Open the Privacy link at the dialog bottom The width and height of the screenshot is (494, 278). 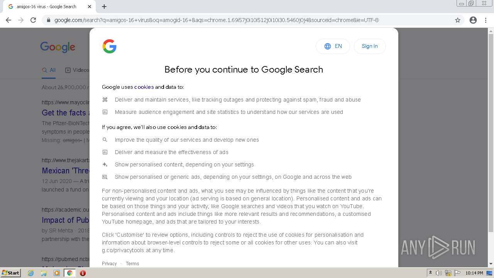point(109,264)
